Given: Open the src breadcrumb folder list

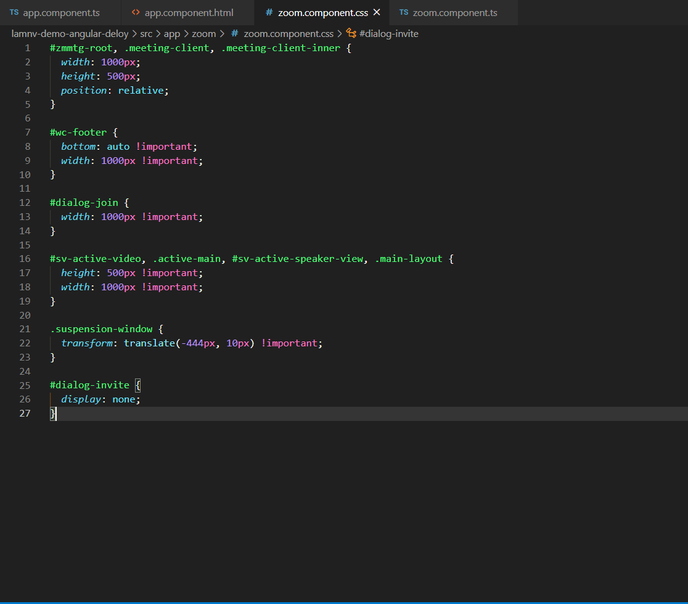Looking at the screenshot, I should (146, 34).
